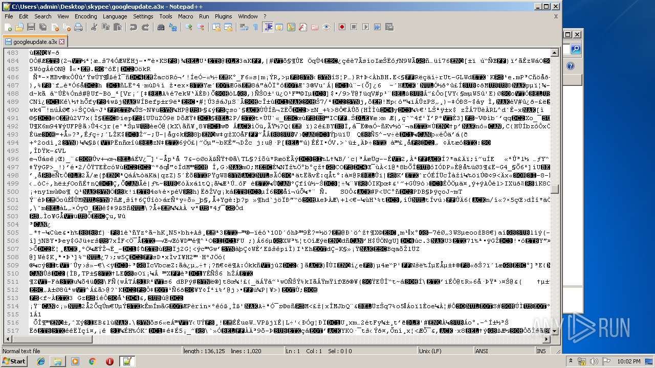Open the Macro menu
655x368 pixels.
coord(185,16)
